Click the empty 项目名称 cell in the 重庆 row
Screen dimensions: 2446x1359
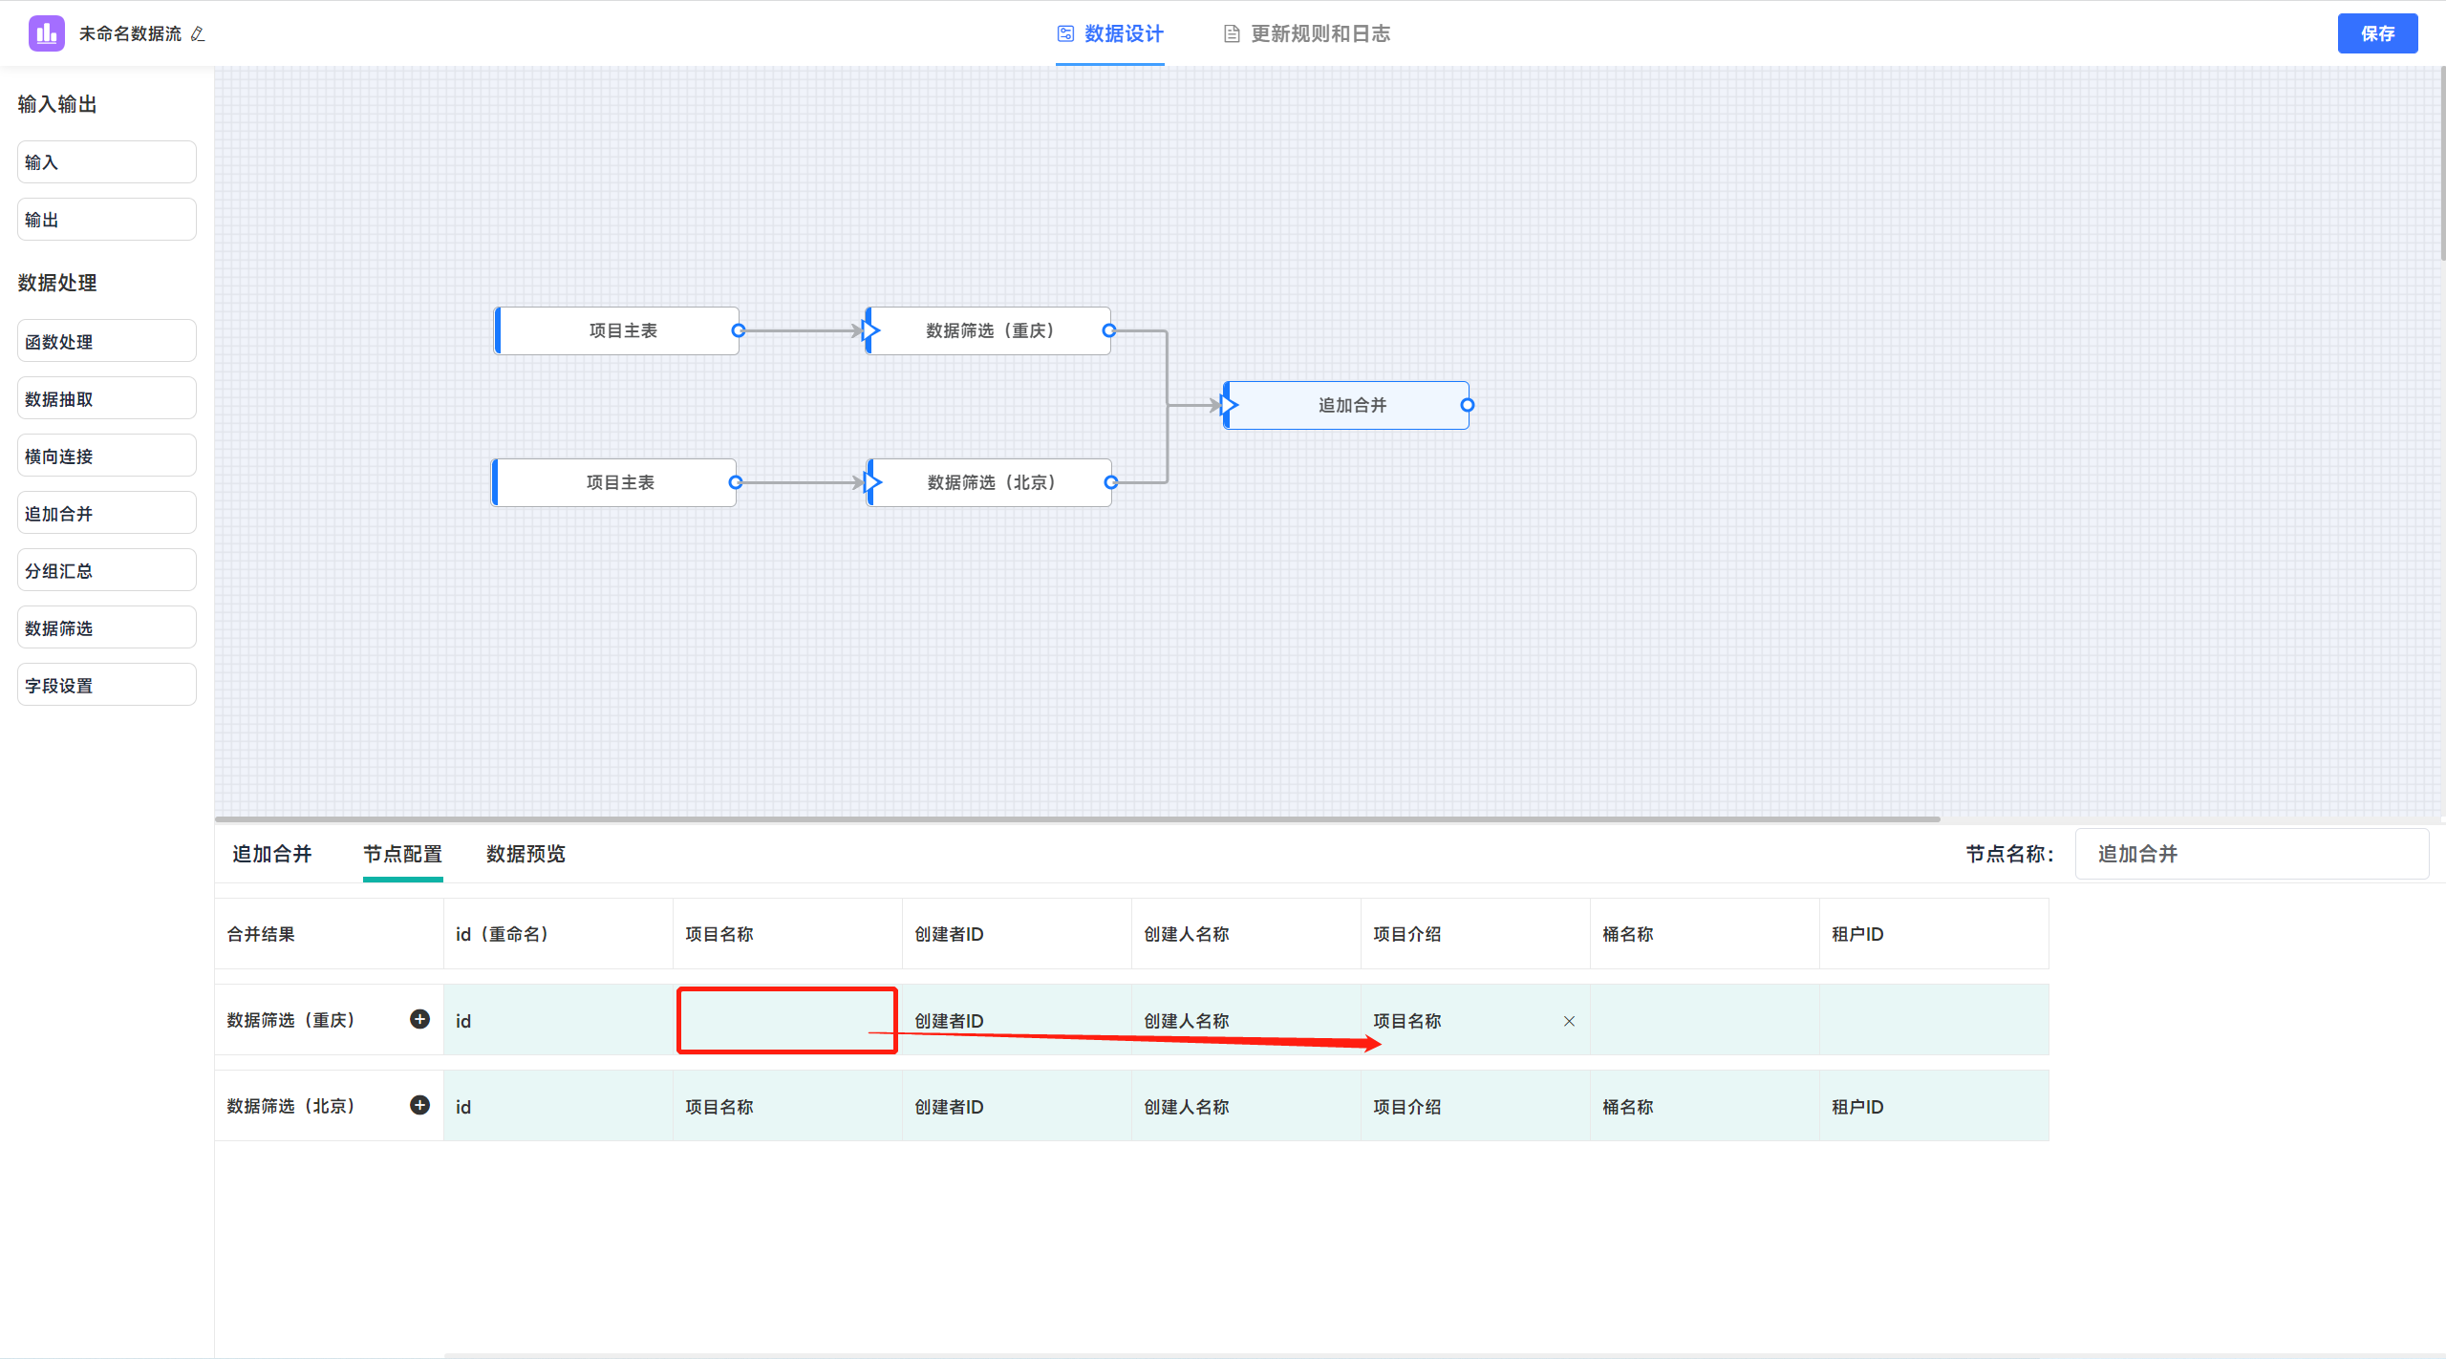click(x=787, y=1020)
